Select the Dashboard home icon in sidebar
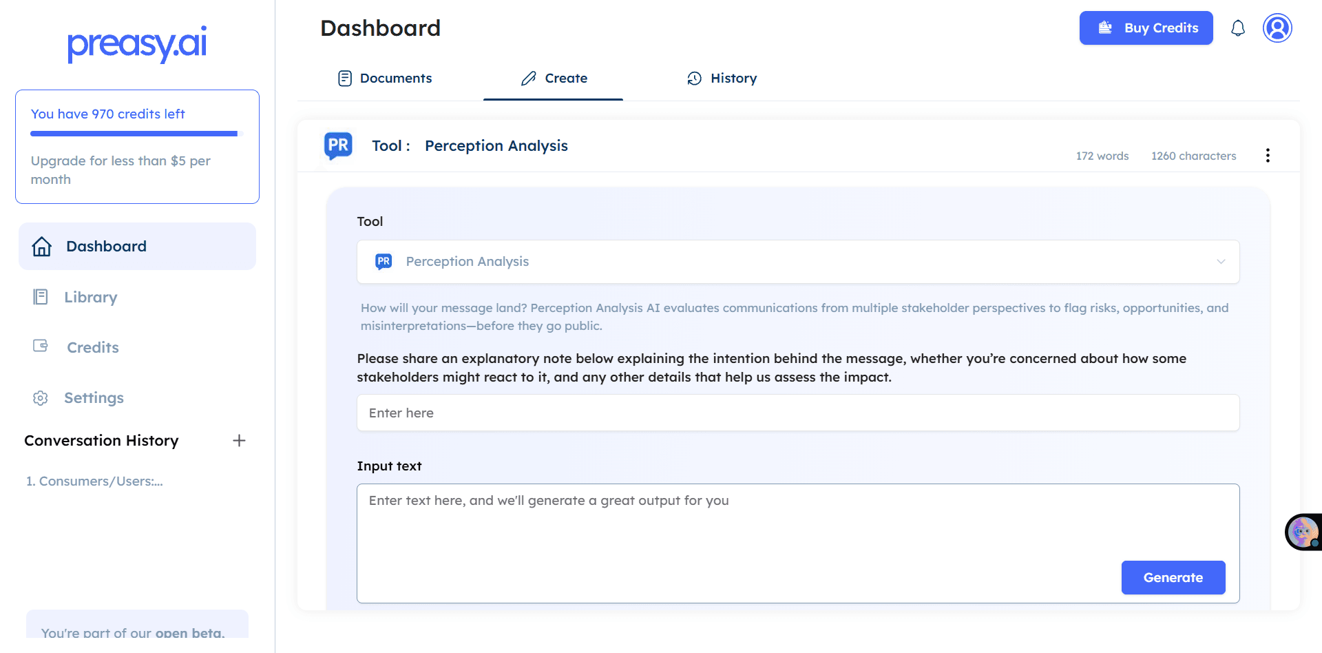This screenshot has height=653, width=1322. 41,246
